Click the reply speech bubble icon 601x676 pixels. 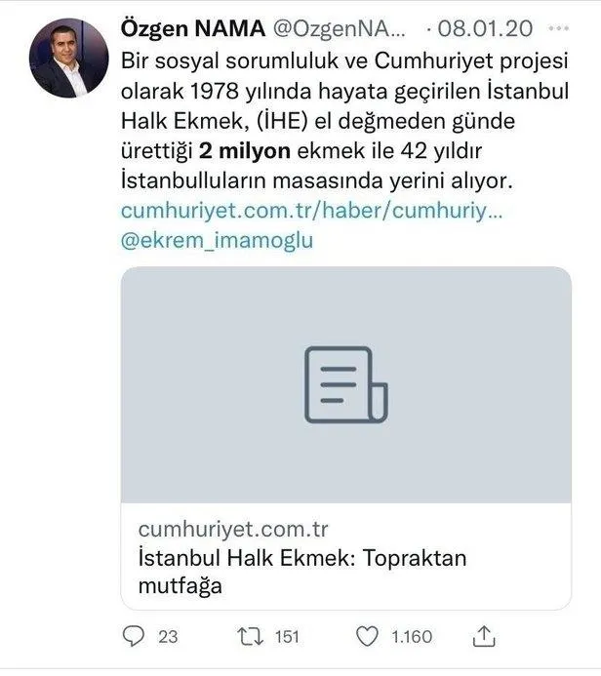[135, 637]
